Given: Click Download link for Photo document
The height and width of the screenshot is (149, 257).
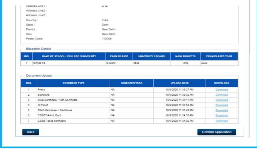Looking at the screenshot, I should coord(221,90).
